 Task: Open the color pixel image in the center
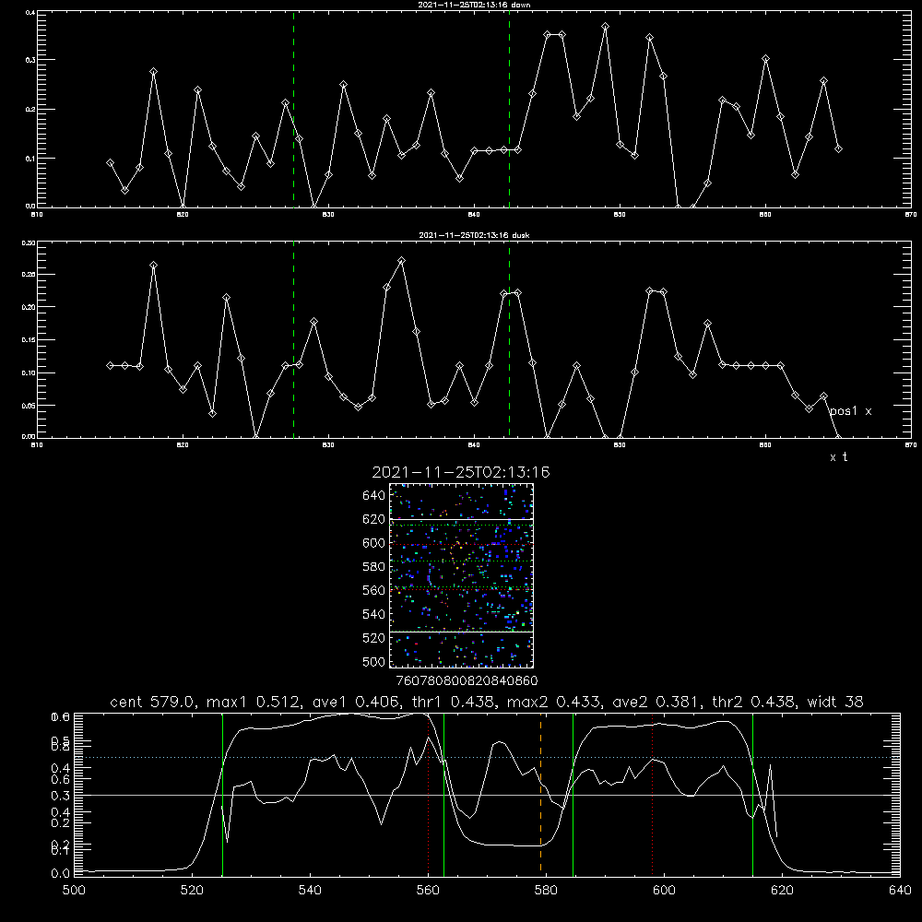pos(462,575)
